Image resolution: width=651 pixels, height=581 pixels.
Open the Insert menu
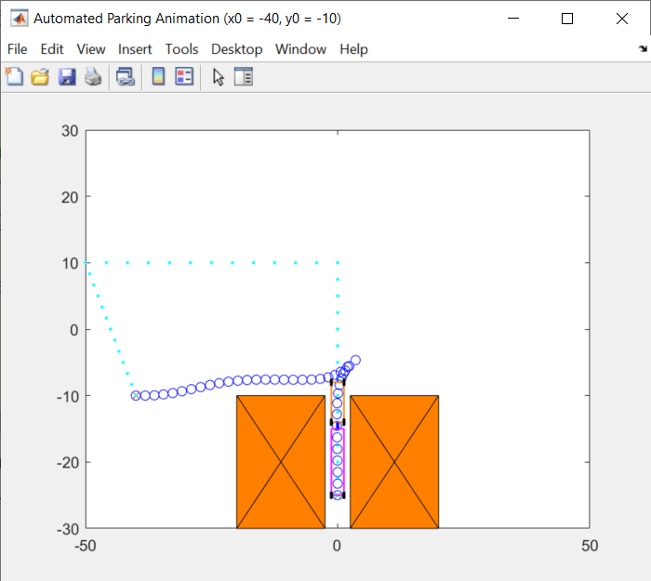135,49
